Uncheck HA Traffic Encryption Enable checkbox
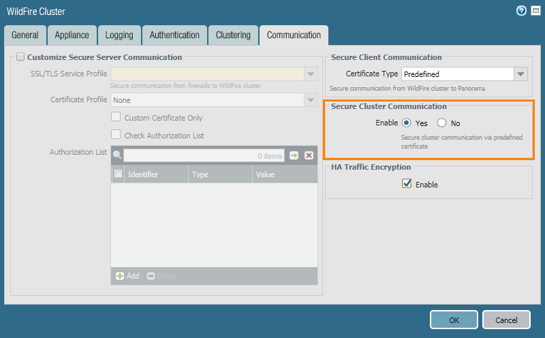545x338 pixels. pyautogui.click(x=407, y=184)
